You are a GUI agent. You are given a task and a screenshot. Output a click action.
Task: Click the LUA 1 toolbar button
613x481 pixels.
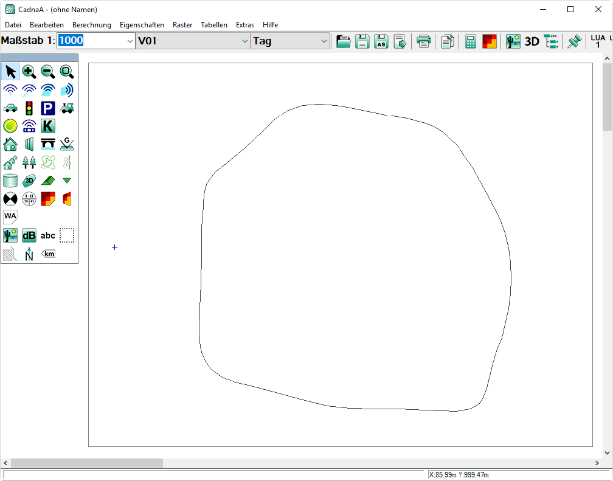coord(598,41)
